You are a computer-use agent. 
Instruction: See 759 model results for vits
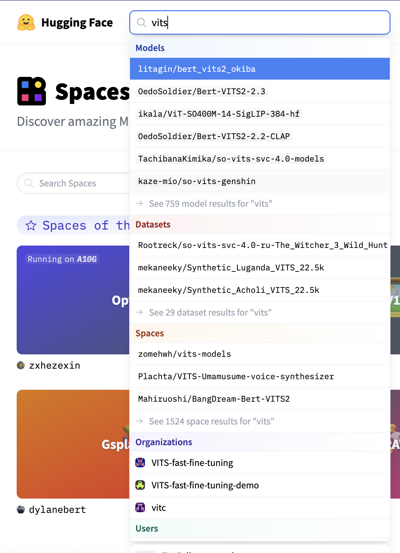click(260, 203)
